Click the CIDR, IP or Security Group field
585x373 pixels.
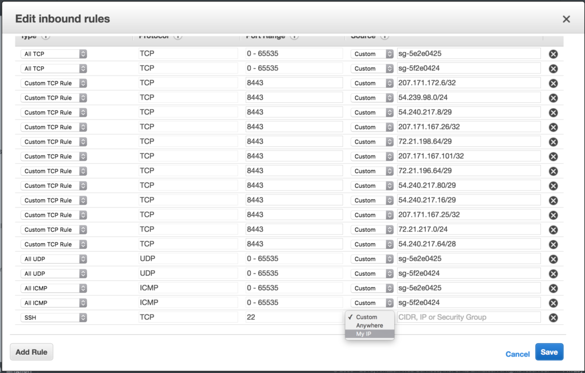click(468, 317)
